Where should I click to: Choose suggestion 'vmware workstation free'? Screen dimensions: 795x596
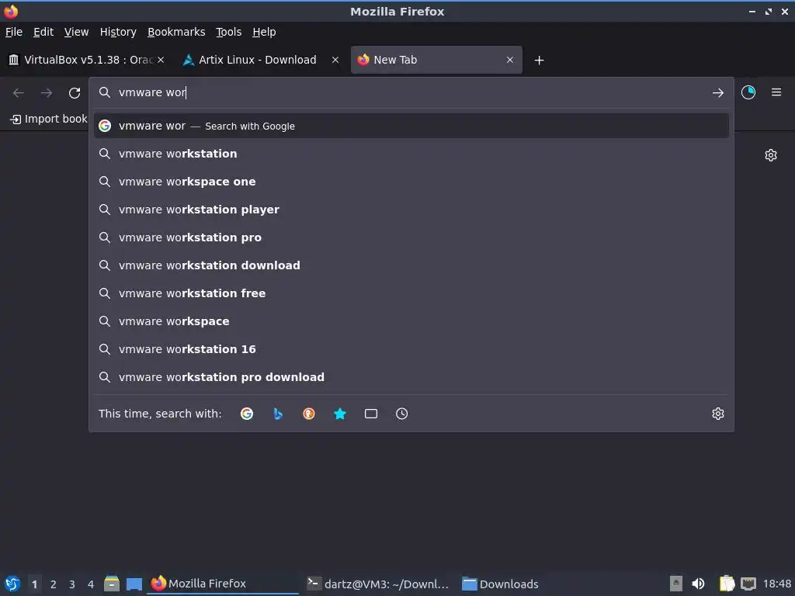coord(411,293)
